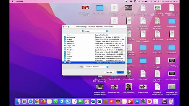Image resolution: width=189 pixels, height=106 pixels.
Task: Click the battery indicator in menu bar
Action: [145, 1]
